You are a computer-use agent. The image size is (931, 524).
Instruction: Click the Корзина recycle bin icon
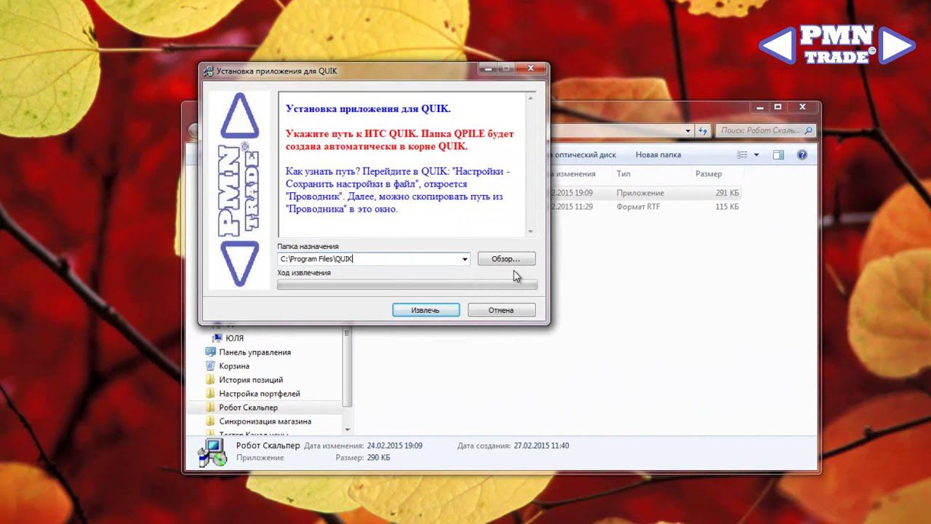pos(210,366)
